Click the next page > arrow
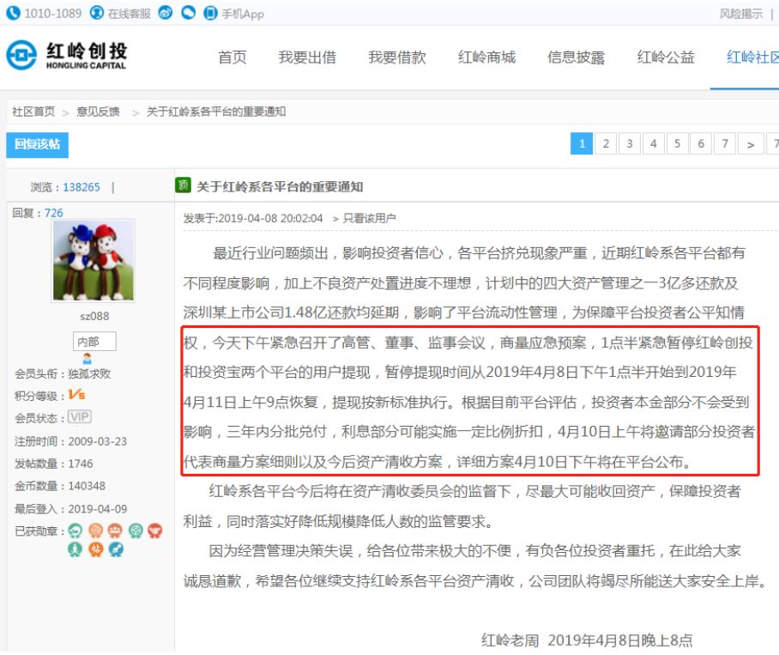 751,143
